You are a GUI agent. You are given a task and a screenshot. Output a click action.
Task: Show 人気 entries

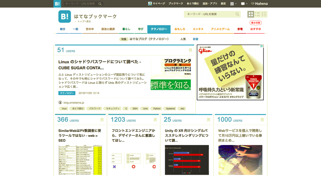[x=183, y=39]
